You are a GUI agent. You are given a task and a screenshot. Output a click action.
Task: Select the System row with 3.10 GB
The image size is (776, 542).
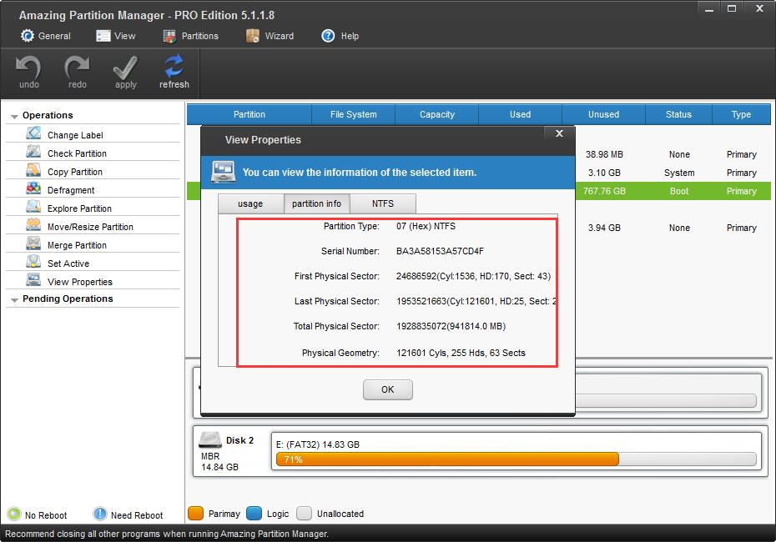673,173
